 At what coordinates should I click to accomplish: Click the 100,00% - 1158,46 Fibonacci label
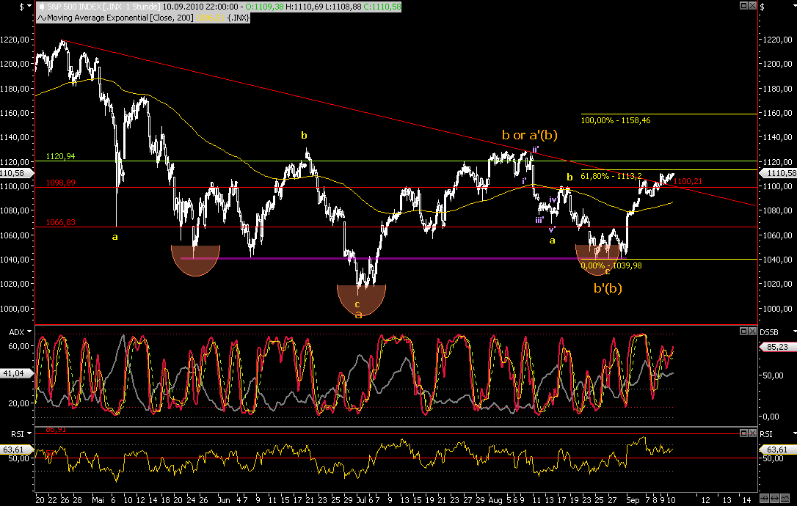(616, 120)
